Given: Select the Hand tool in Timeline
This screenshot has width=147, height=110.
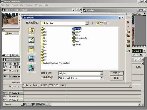Looking at the screenshot, I should 6,67.
